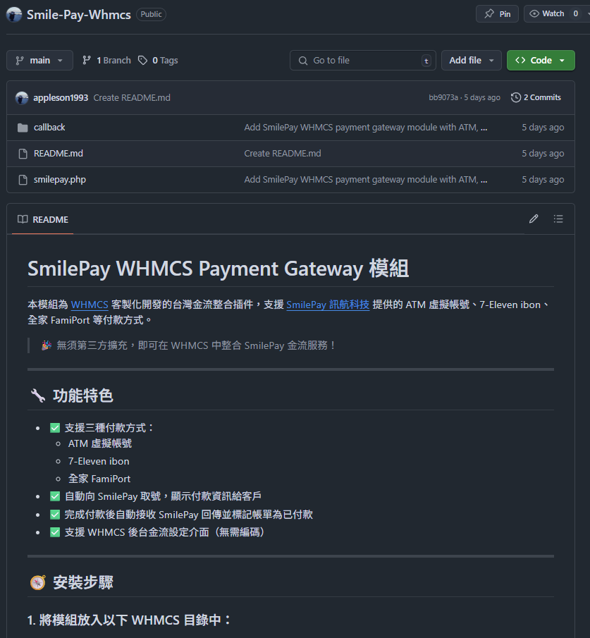590x638 pixels.
Task: Select the README tab
Action: (x=43, y=219)
